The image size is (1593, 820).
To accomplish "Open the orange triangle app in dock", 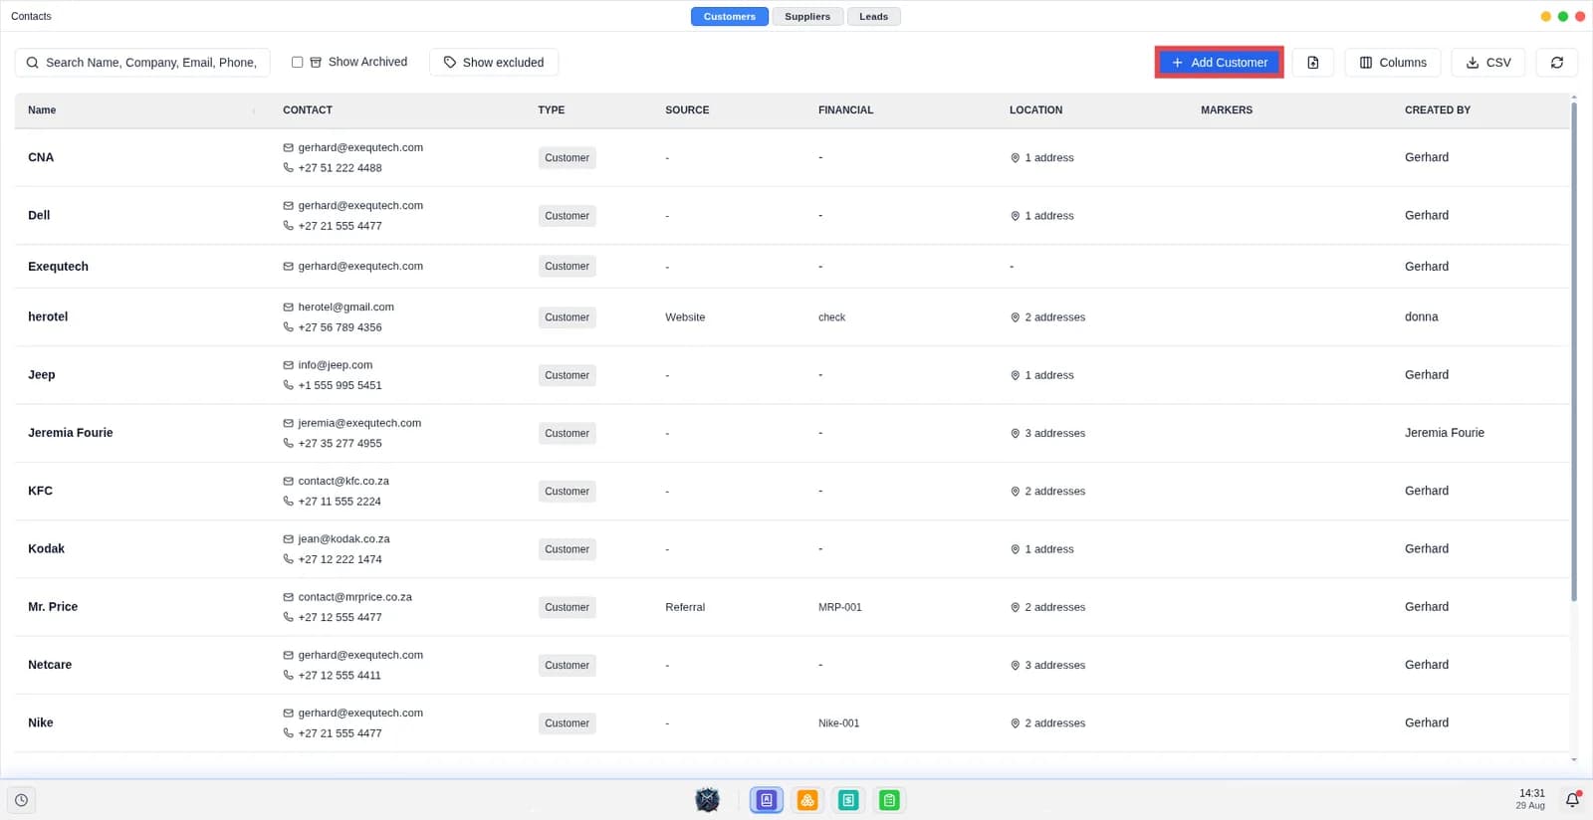I will (807, 800).
